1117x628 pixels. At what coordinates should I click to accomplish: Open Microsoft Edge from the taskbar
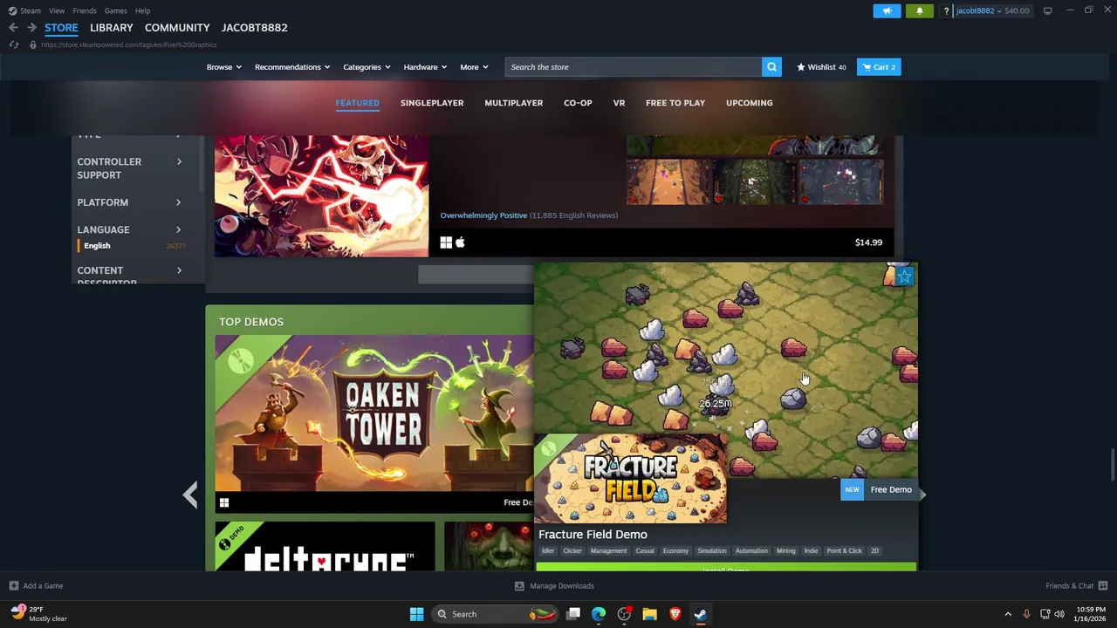tap(599, 614)
